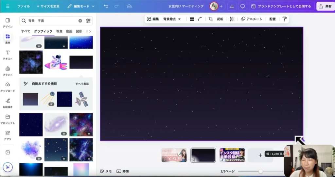
Task: Clear the search field with the X icon
Action: 80,21
